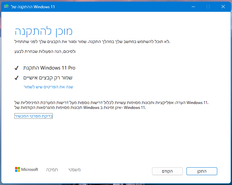Click the window title 'ההתקנה של Windows 11'
The image size is (232, 185).
[33, 7]
